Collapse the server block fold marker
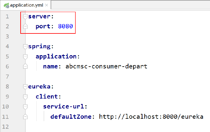The image size is (210, 132). (x=25, y=16)
